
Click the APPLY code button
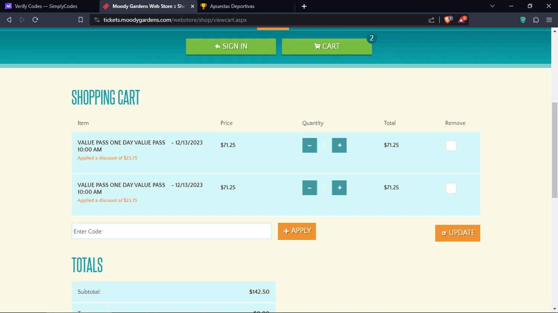click(297, 231)
